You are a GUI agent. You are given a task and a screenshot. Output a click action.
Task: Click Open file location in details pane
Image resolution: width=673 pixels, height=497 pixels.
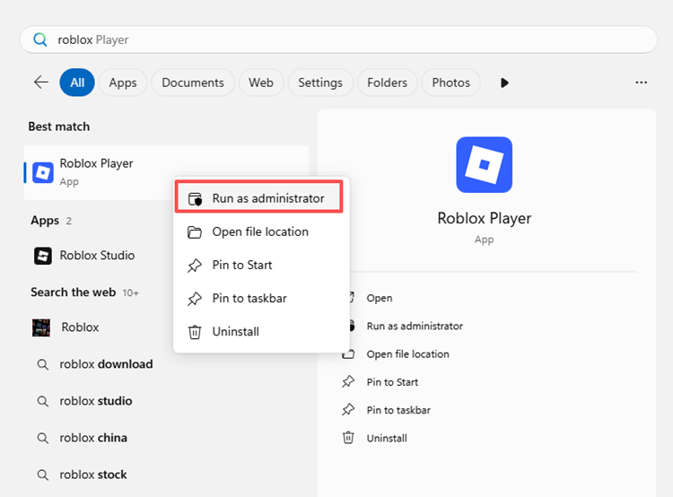(x=407, y=354)
